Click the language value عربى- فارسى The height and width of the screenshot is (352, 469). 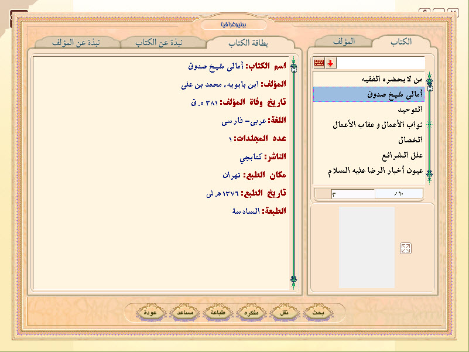click(x=244, y=121)
